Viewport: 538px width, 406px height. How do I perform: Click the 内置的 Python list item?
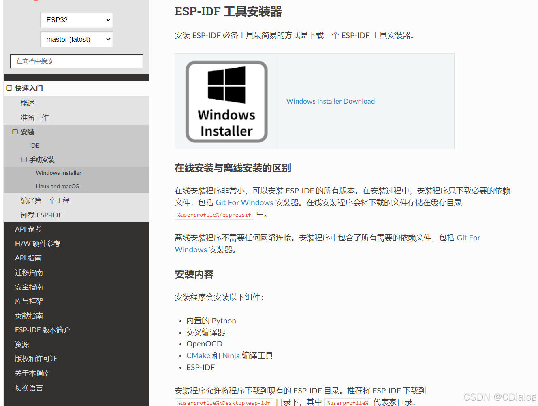[x=211, y=321]
